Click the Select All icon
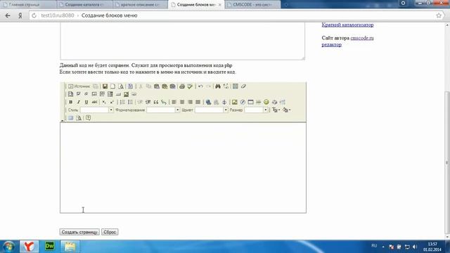This screenshot has height=253, width=450. click(x=236, y=86)
